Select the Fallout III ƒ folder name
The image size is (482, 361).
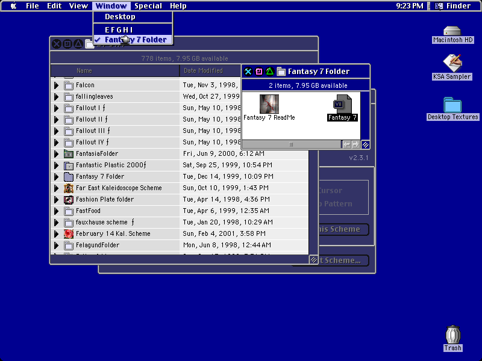(93, 131)
